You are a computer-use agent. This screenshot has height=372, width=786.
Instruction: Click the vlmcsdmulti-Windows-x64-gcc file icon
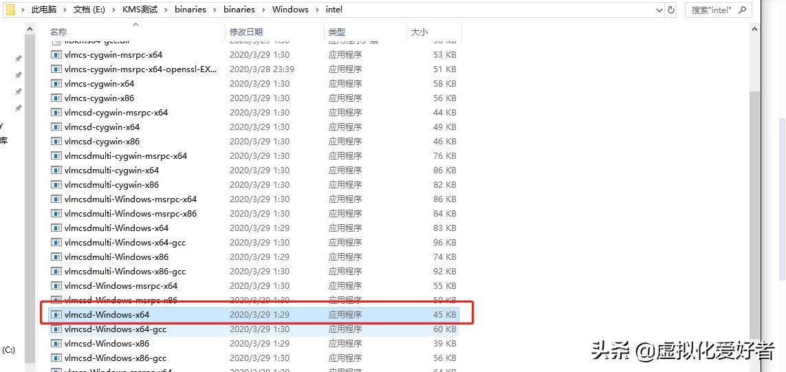tap(56, 243)
